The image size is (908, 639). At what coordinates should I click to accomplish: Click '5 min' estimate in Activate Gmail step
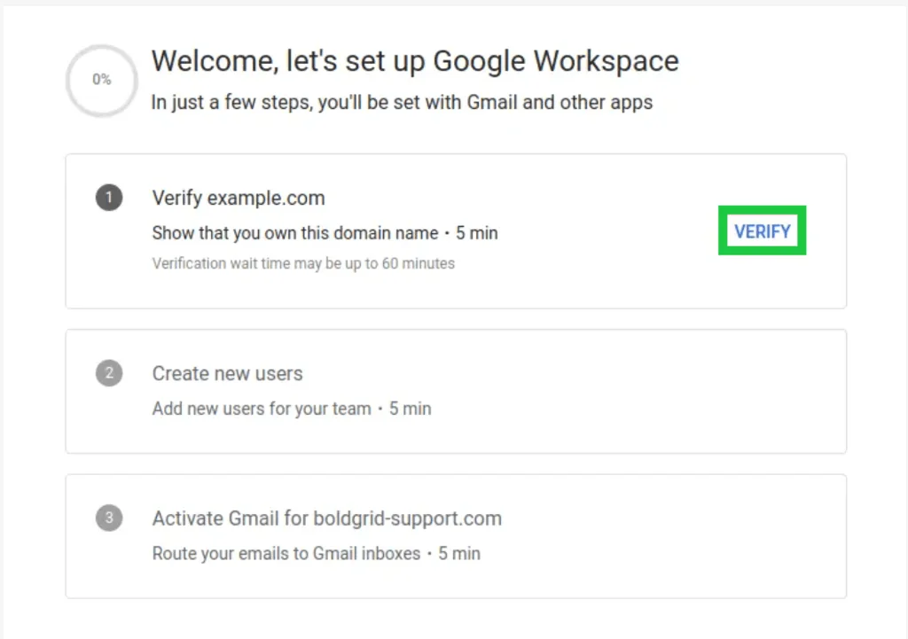pos(459,553)
